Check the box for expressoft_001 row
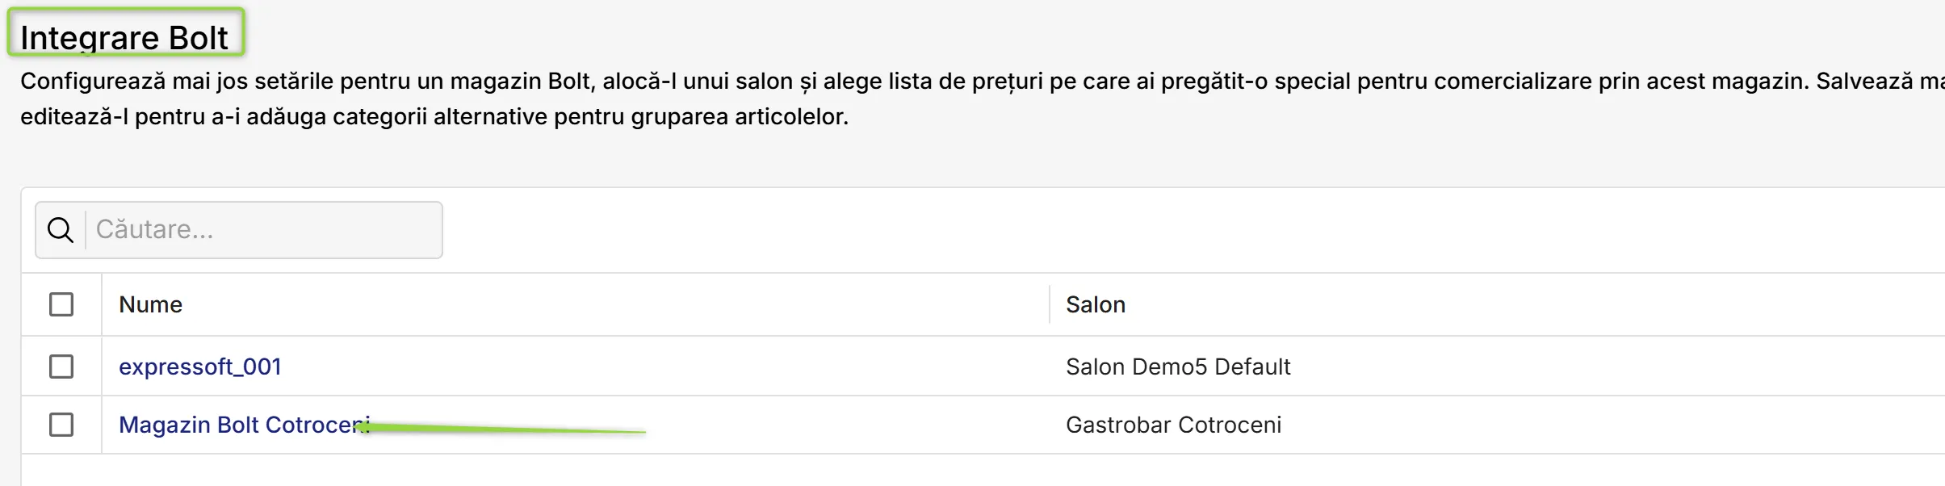This screenshot has height=486, width=1945. point(61,367)
